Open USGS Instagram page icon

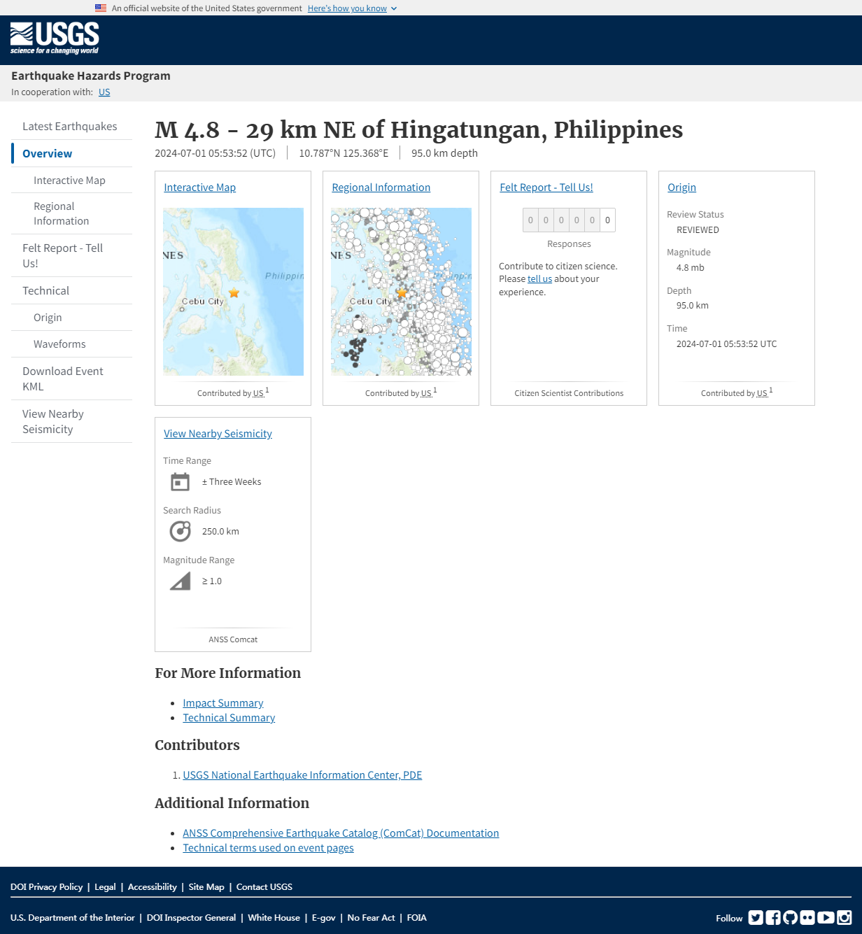click(x=845, y=917)
